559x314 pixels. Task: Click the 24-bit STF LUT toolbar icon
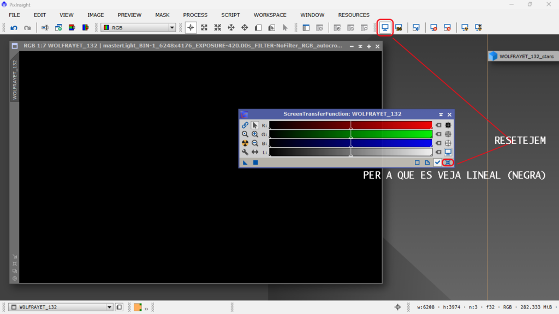click(399, 27)
